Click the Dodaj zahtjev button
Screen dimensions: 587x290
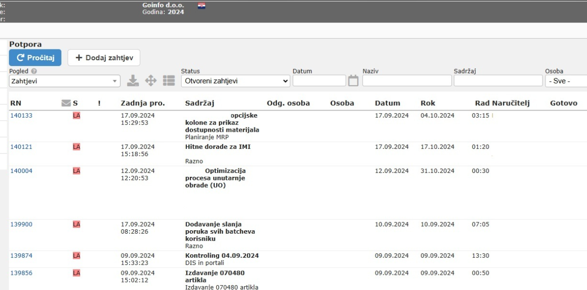(x=104, y=58)
